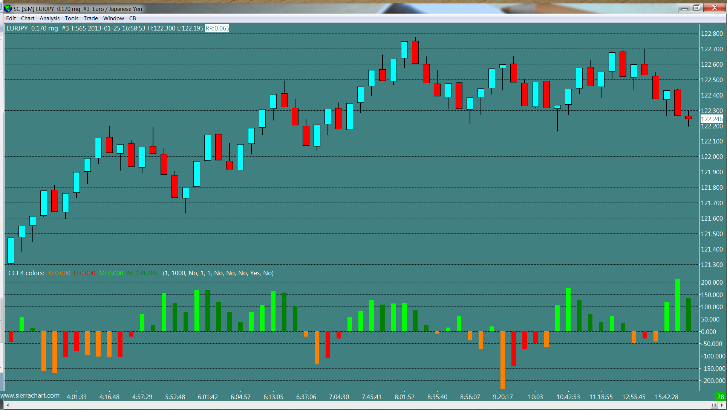Click the CCI 4 colors study label
Screen dimensions: 727x410
pyautogui.click(x=26, y=273)
